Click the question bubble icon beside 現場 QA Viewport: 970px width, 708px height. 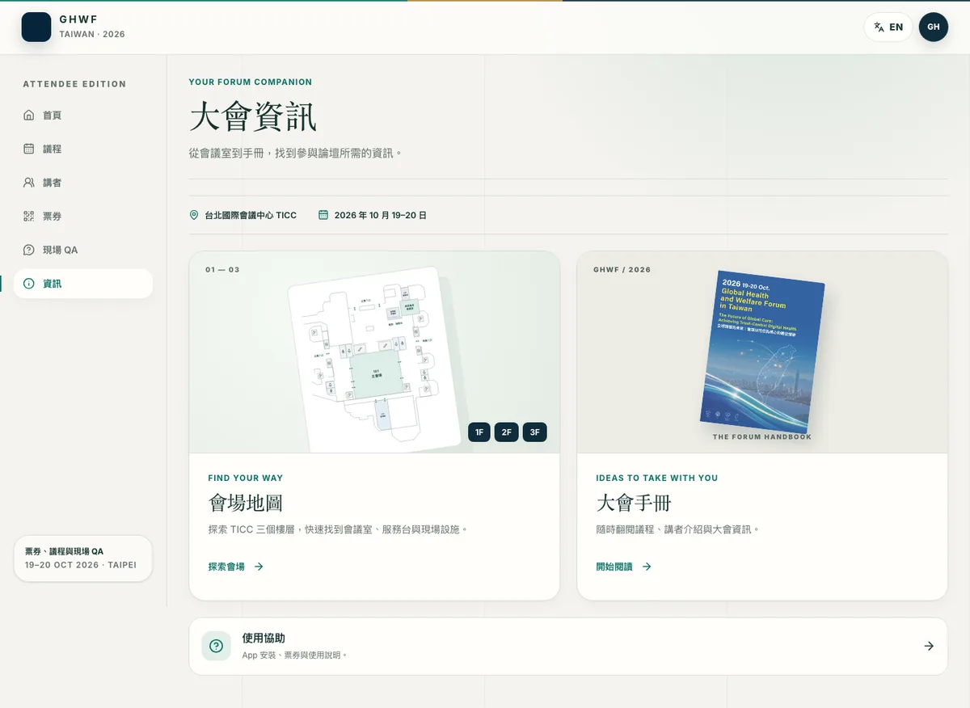tap(29, 250)
